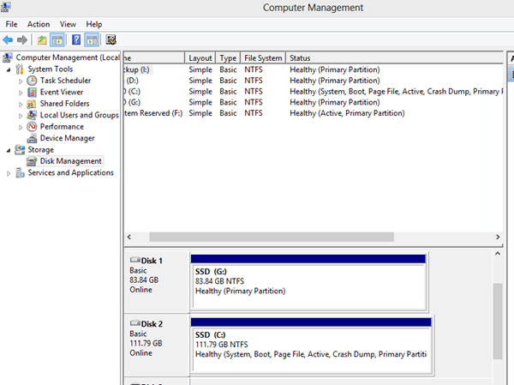514x385 pixels.
Task: Click the Back arrow toolbar icon
Action: (8, 40)
